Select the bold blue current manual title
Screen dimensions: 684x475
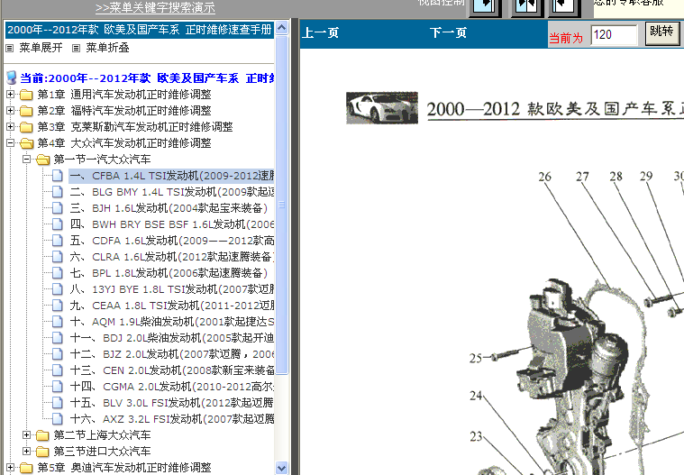point(147,78)
